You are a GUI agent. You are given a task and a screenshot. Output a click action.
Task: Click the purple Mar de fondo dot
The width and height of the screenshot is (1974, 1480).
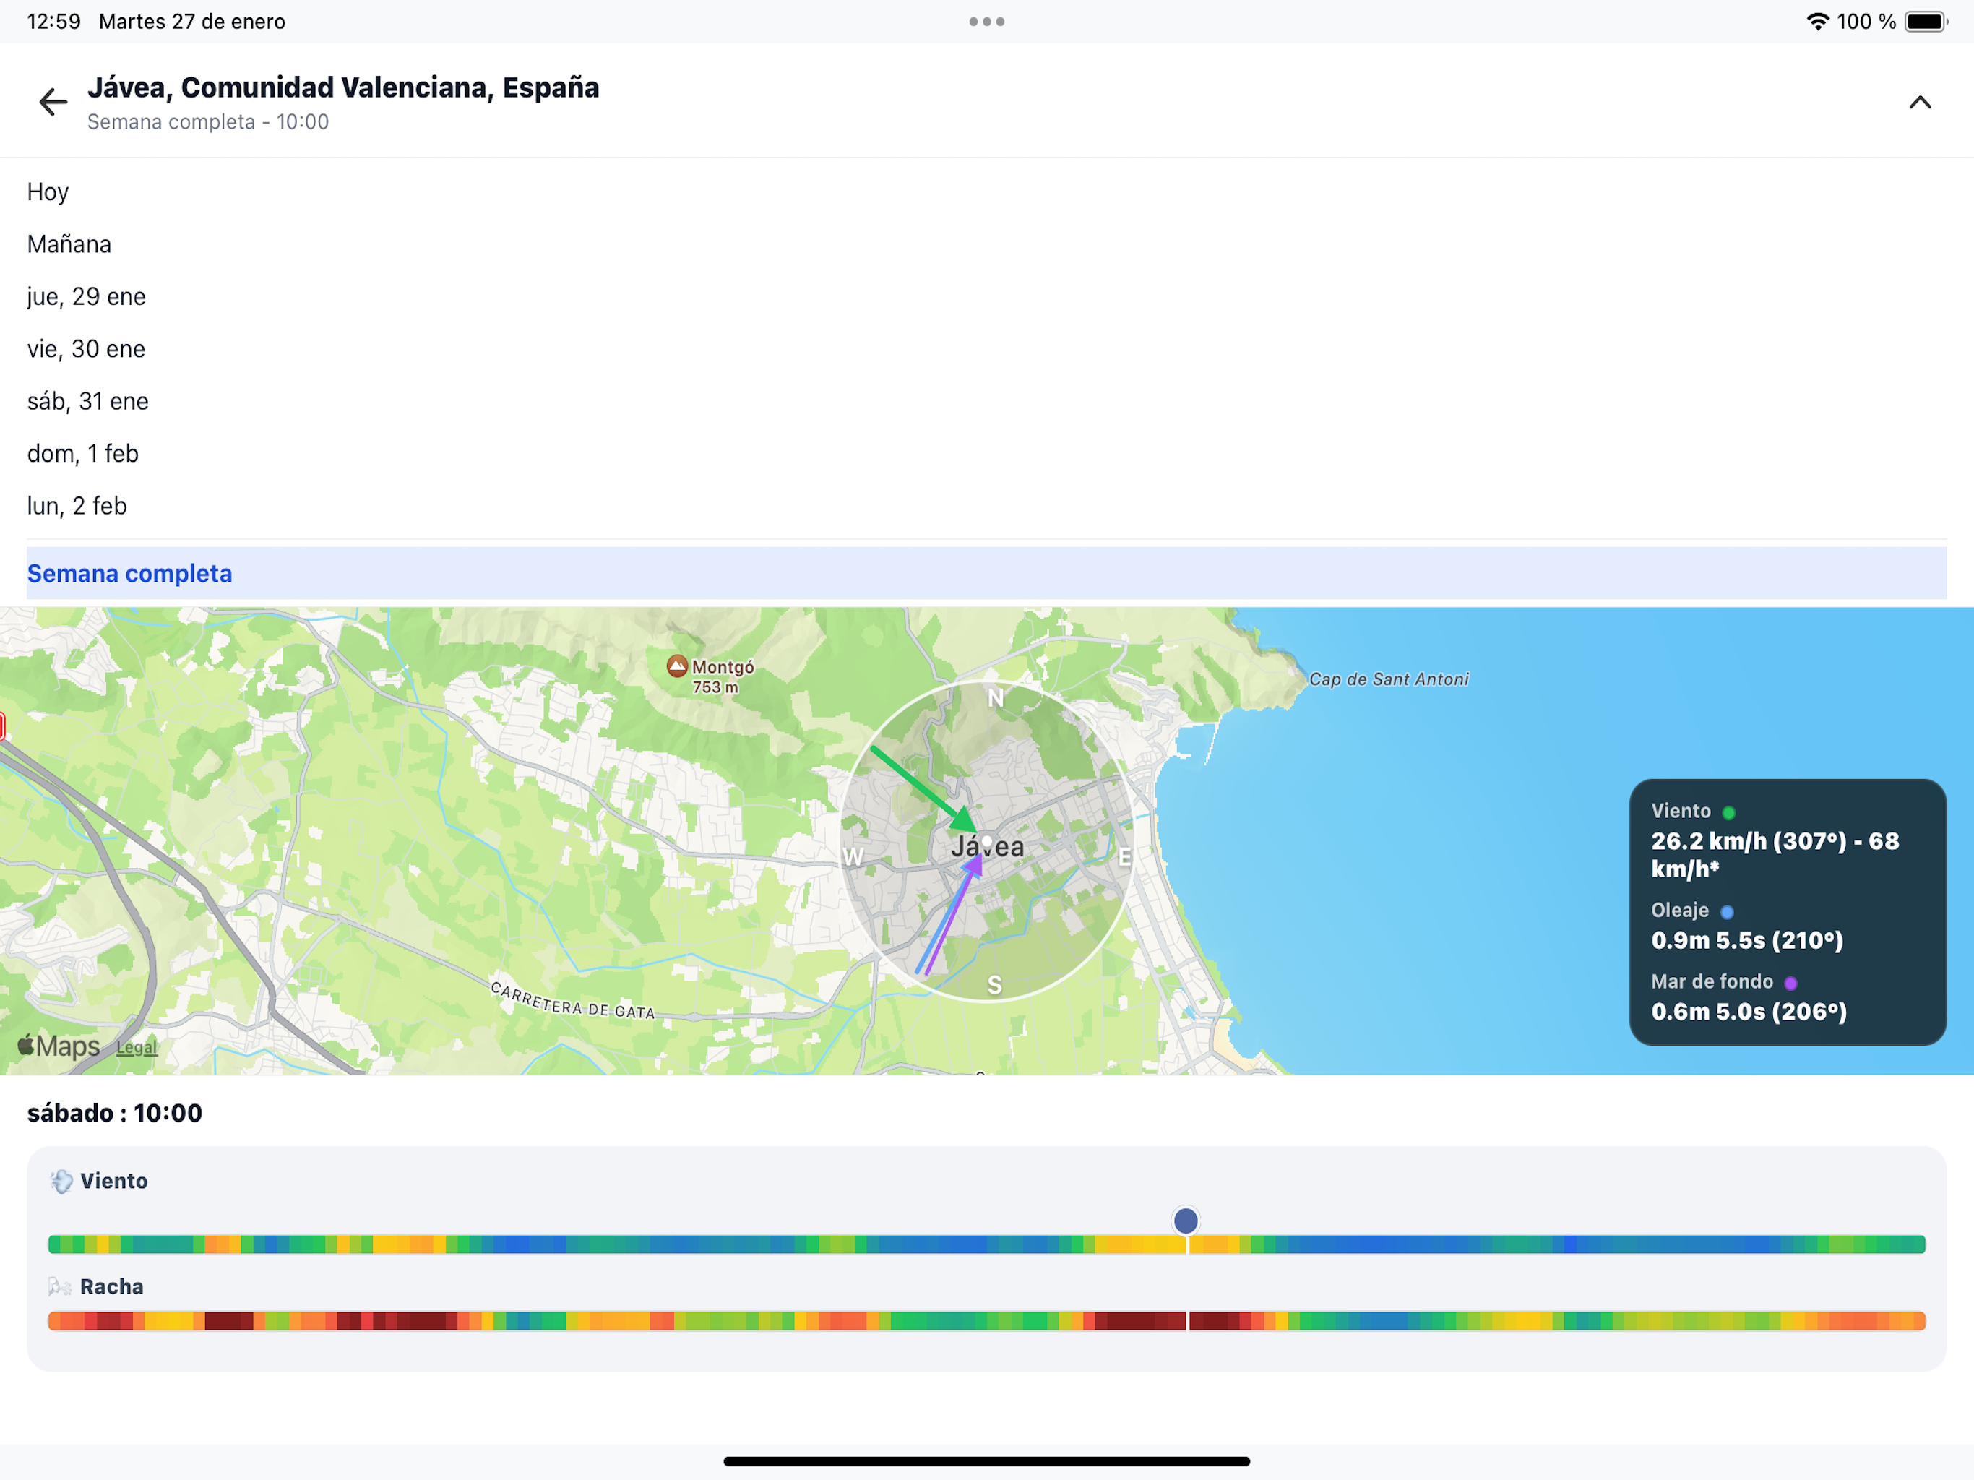1790,983
